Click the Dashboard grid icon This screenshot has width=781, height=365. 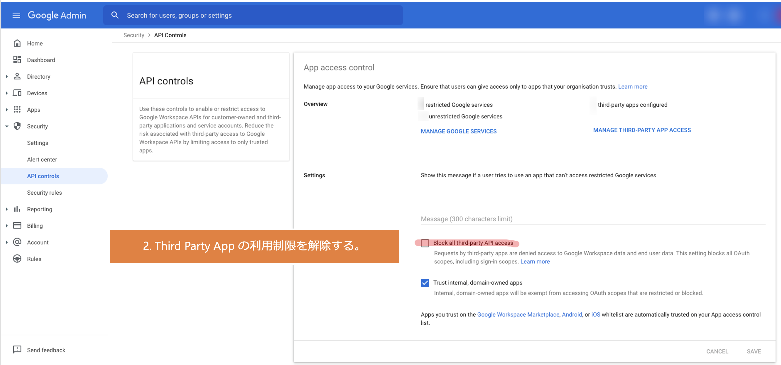pos(17,60)
